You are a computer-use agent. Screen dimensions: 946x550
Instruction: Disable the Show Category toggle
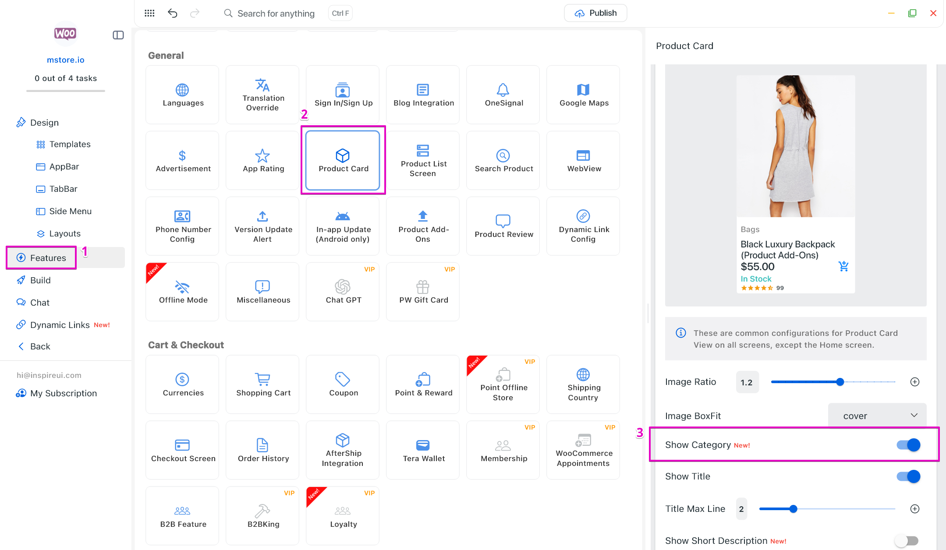(x=908, y=445)
